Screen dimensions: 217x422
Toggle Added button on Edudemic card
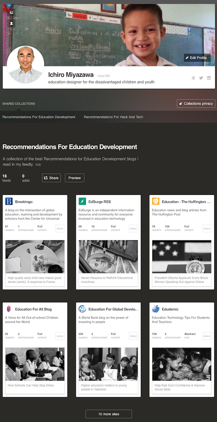207,336
